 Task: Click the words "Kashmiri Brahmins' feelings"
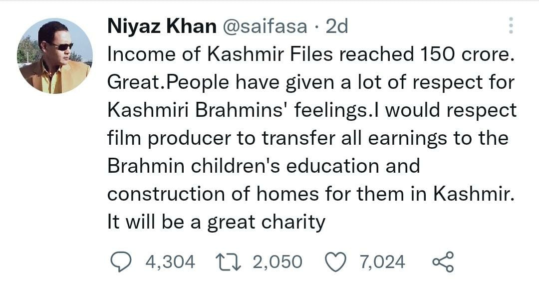[237, 110]
